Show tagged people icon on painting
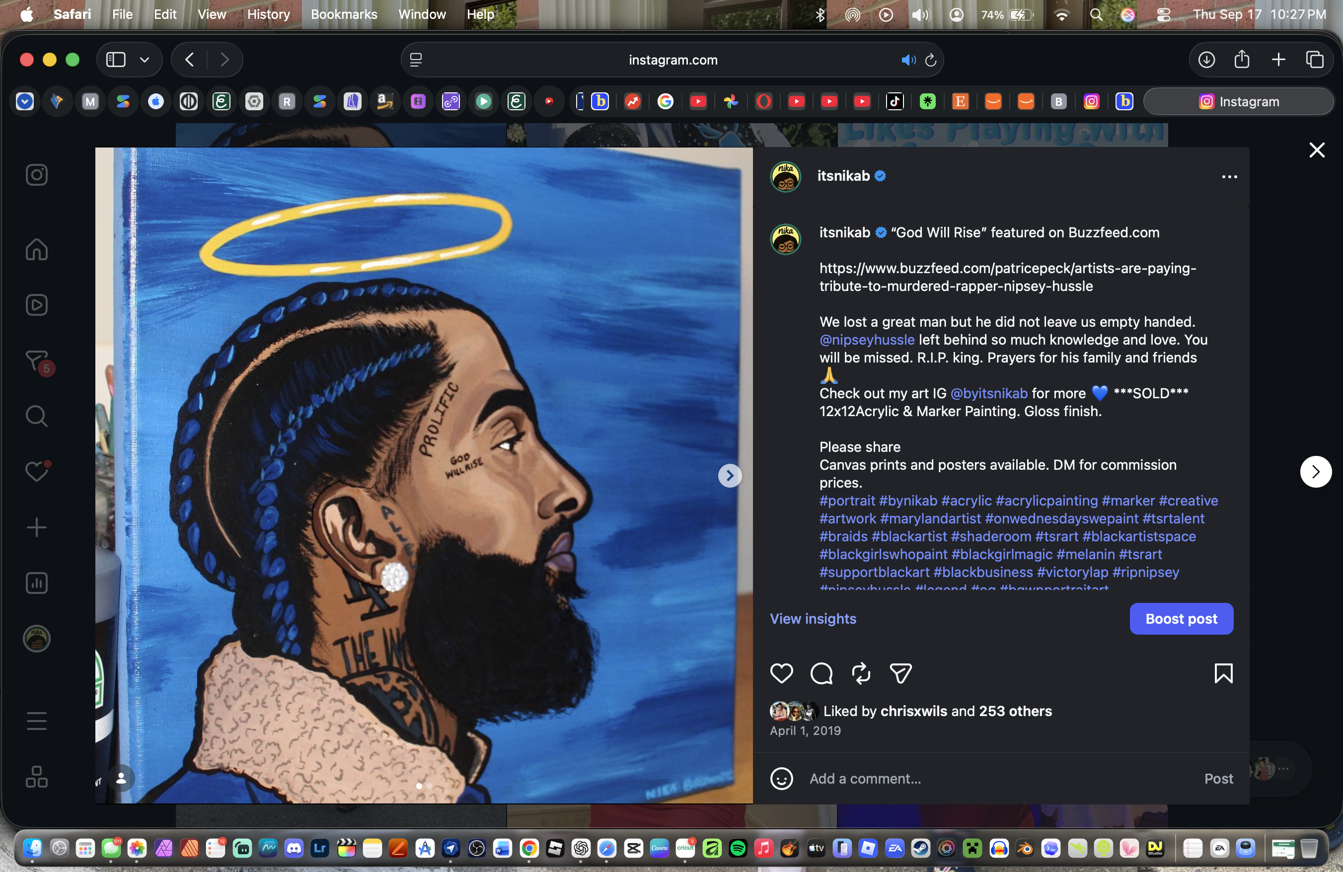The width and height of the screenshot is (1343, 872). coord(121,778)
